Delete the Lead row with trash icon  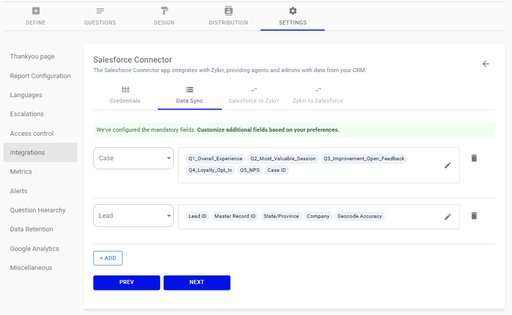coord(474,216)
